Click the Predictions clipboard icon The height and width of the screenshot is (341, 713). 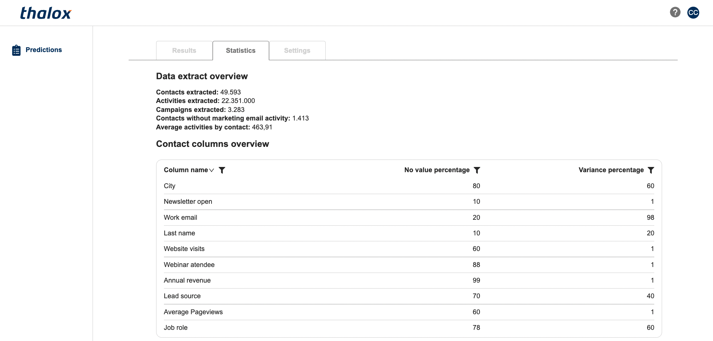16,50
